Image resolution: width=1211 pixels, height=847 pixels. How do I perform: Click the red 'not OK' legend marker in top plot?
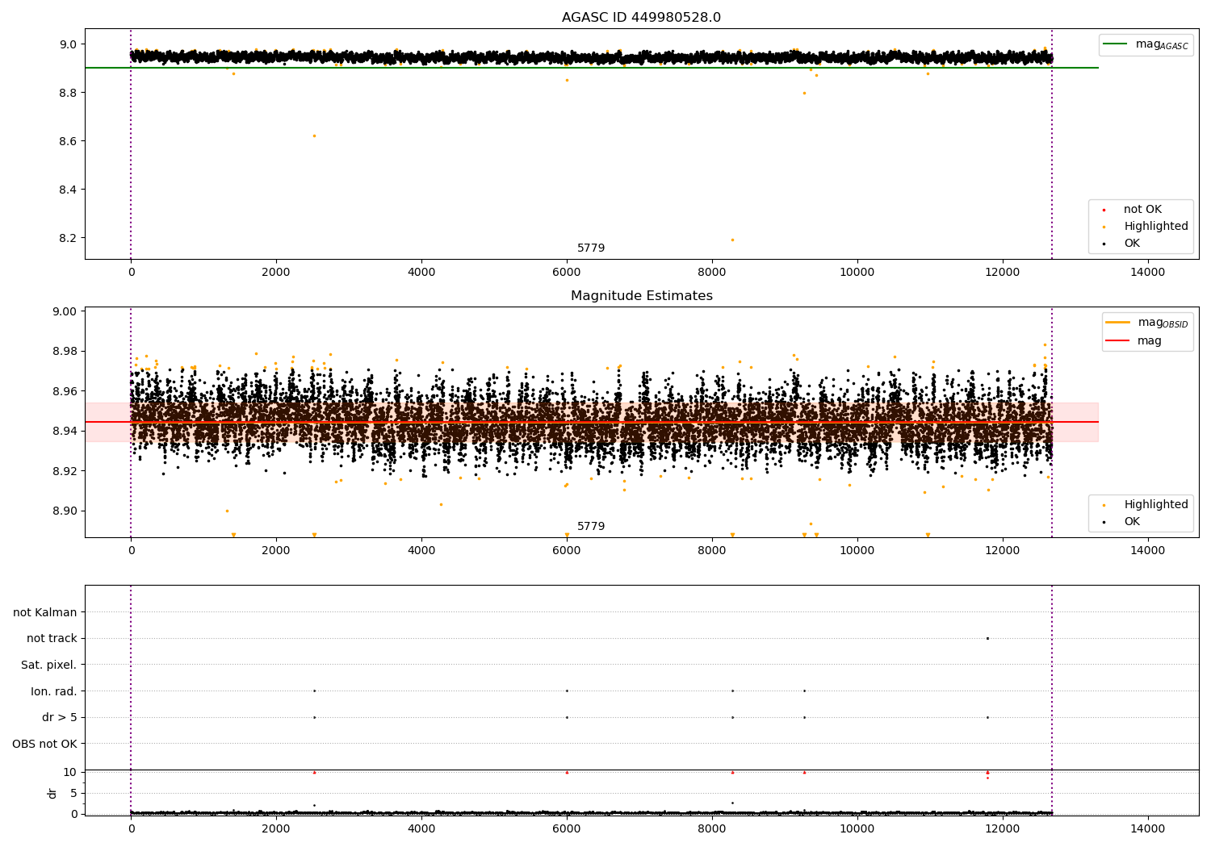[x=1104, y=210]
